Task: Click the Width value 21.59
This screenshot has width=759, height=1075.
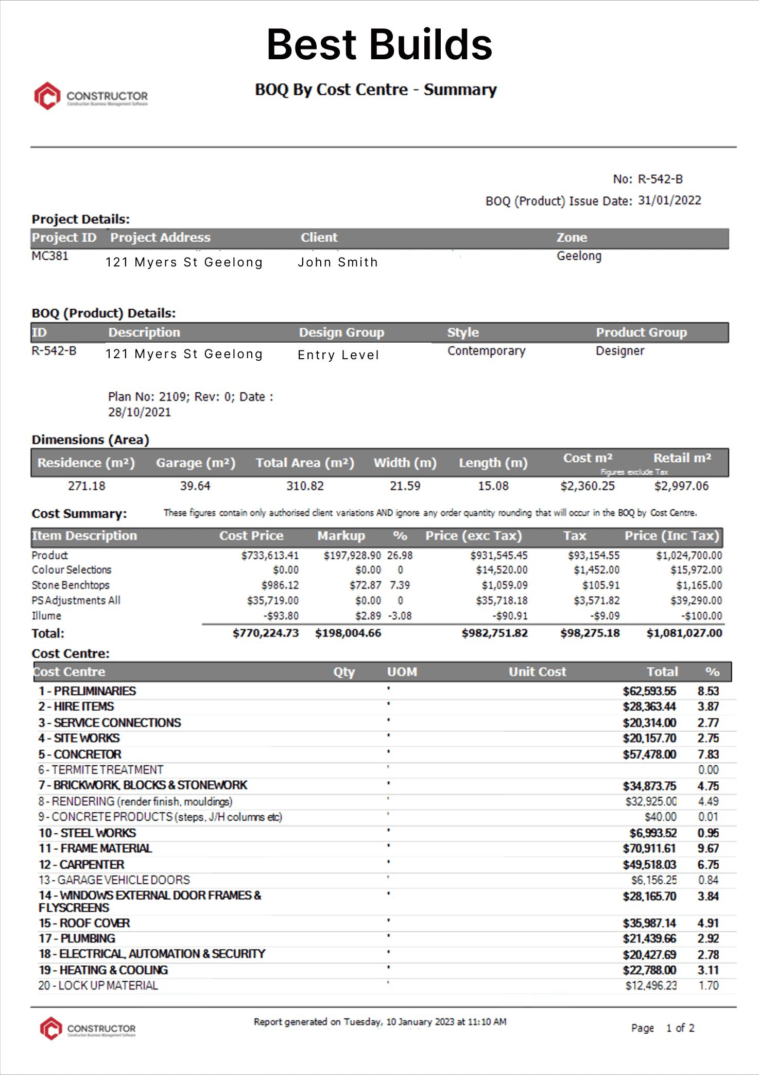Action: coord(405,486)
